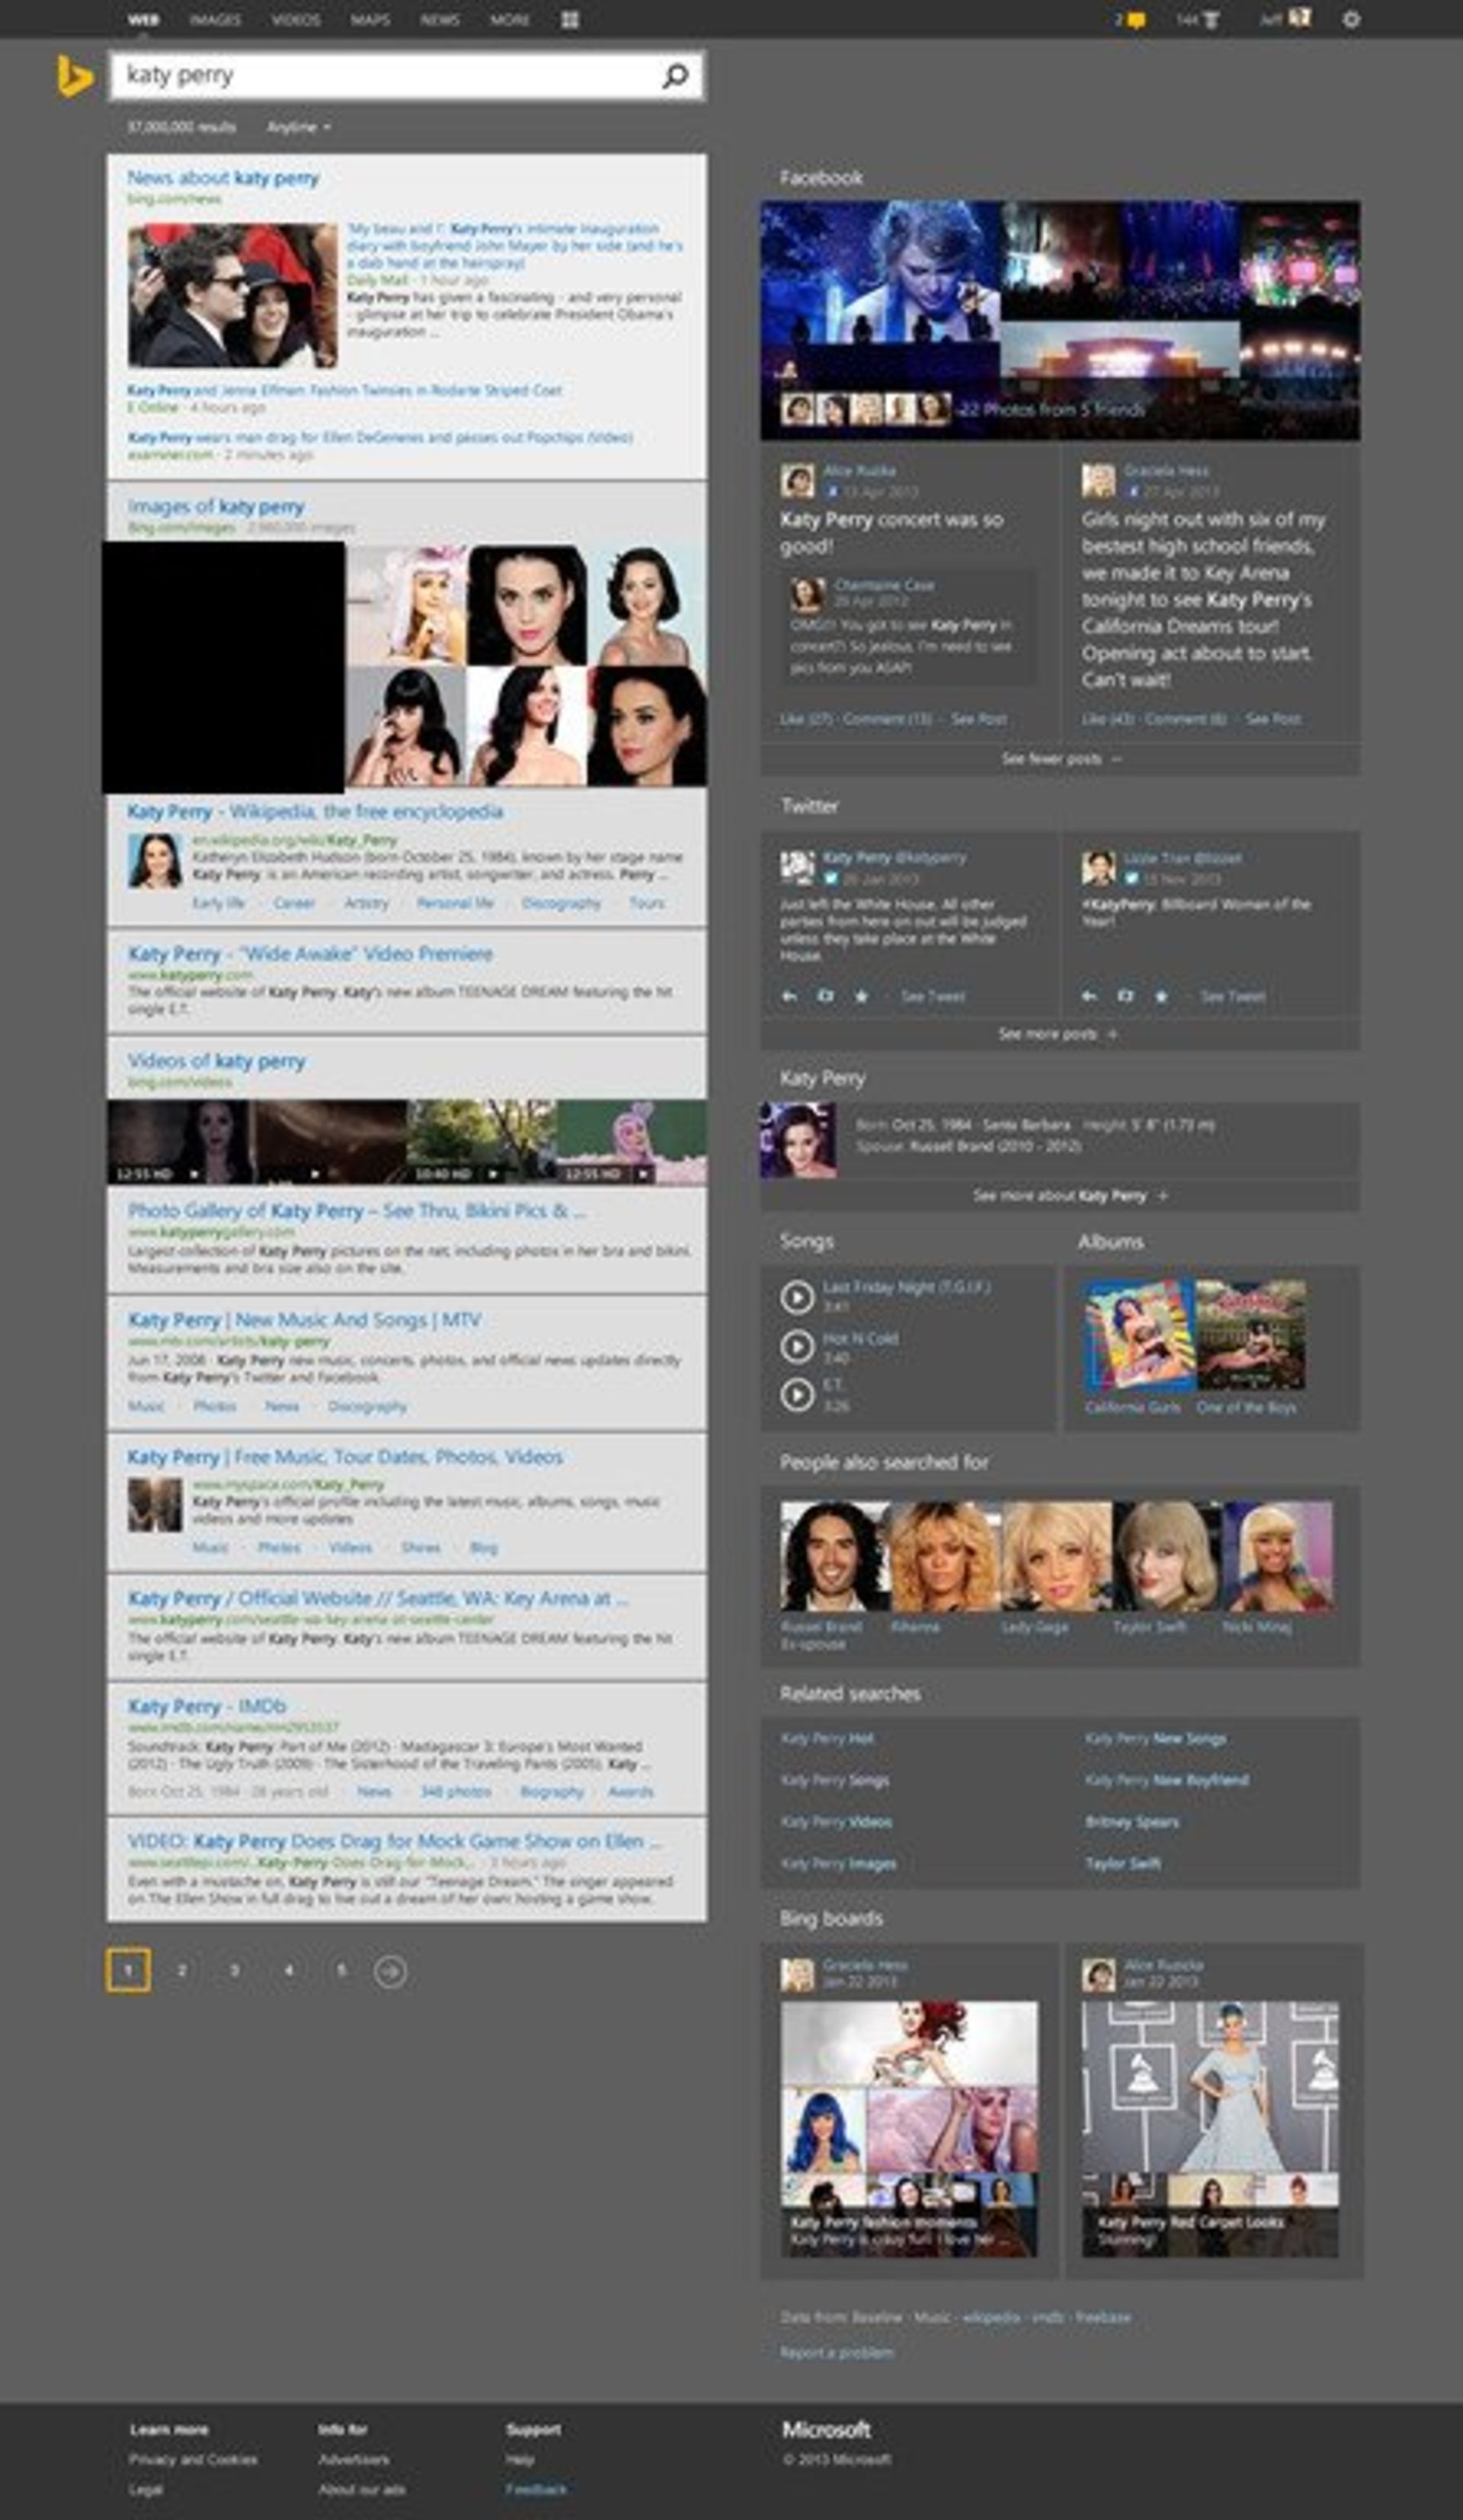
Task: Open the Katy Perry MTV result
Action: pos(304,1320)
